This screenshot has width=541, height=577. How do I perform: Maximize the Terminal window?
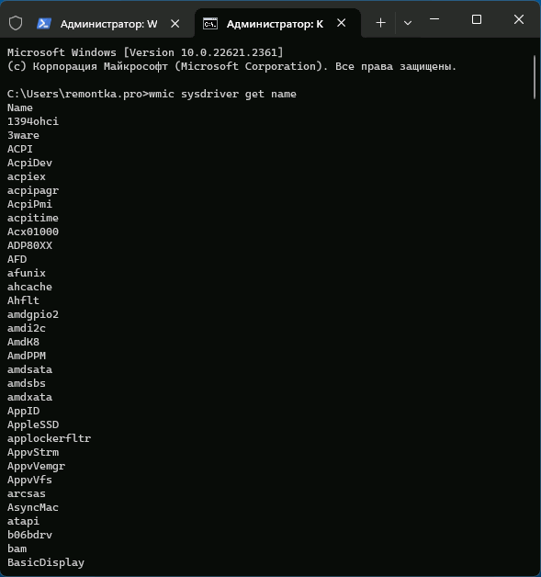(477, 19)
